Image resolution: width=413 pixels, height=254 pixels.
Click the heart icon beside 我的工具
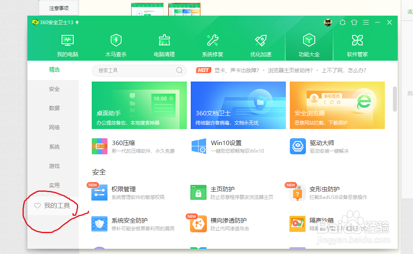(37, 206)
